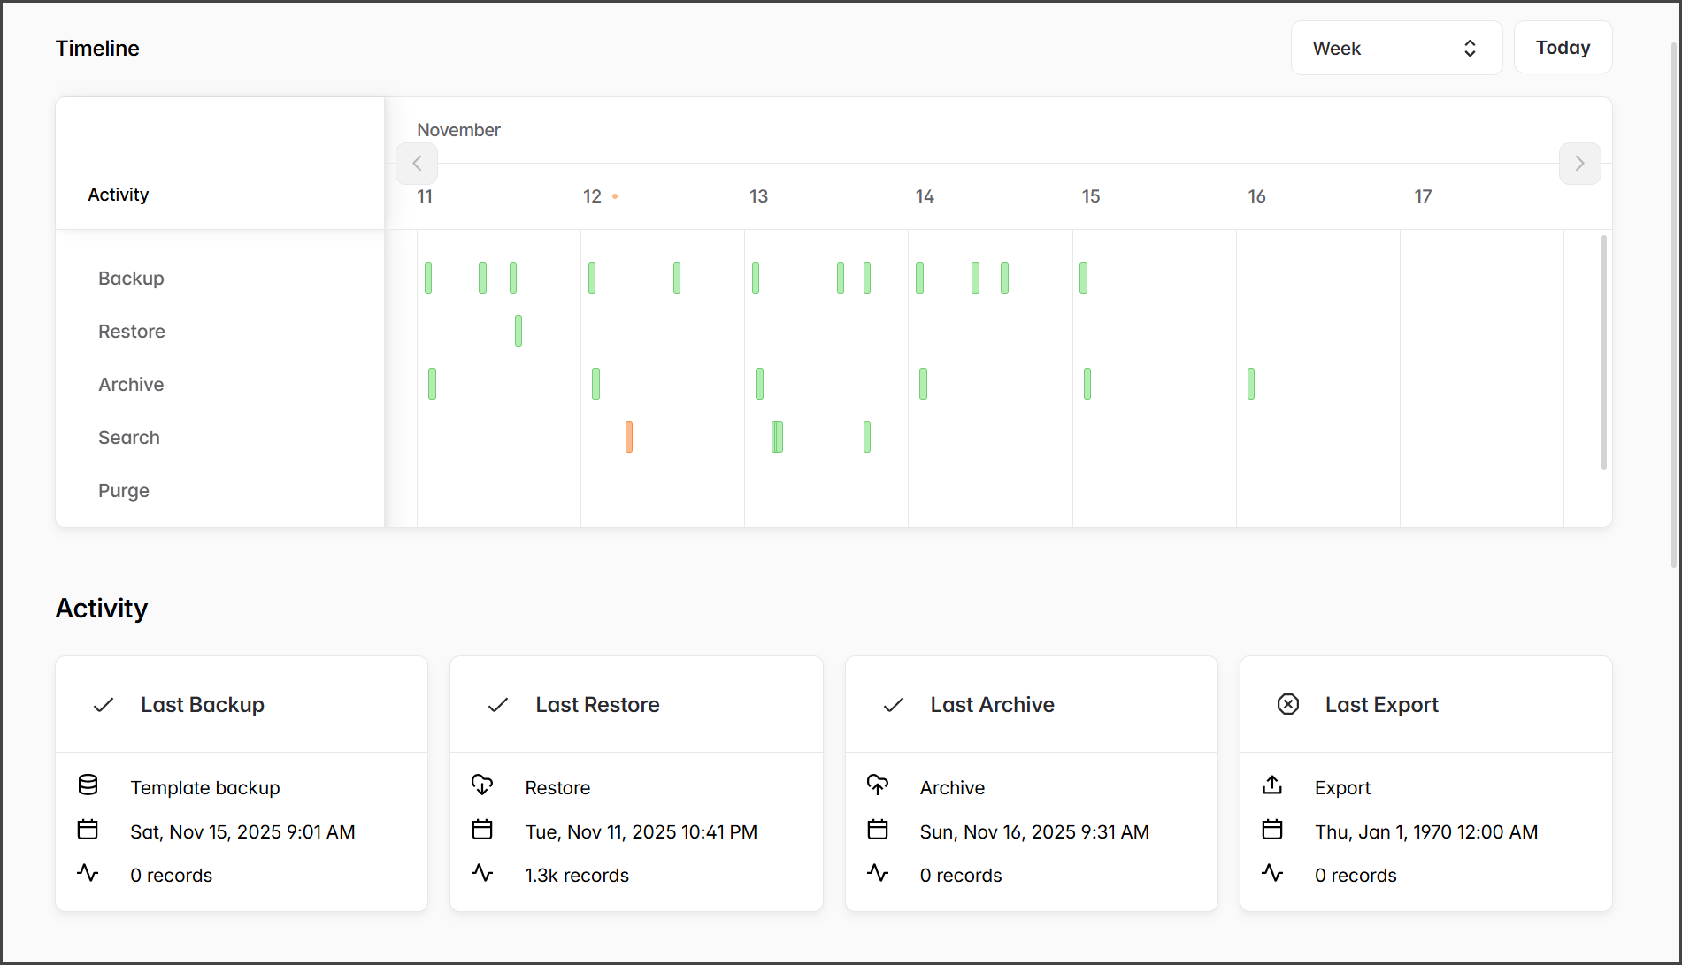Click the calendar icon in Last Restore card
This screenshot has width=1682, height=965.
482,830
